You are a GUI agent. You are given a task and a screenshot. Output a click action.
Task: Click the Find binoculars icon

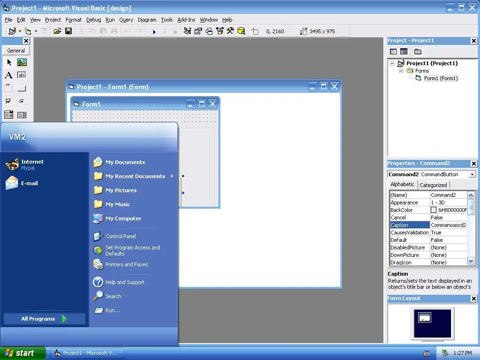(x=114, y=31)
